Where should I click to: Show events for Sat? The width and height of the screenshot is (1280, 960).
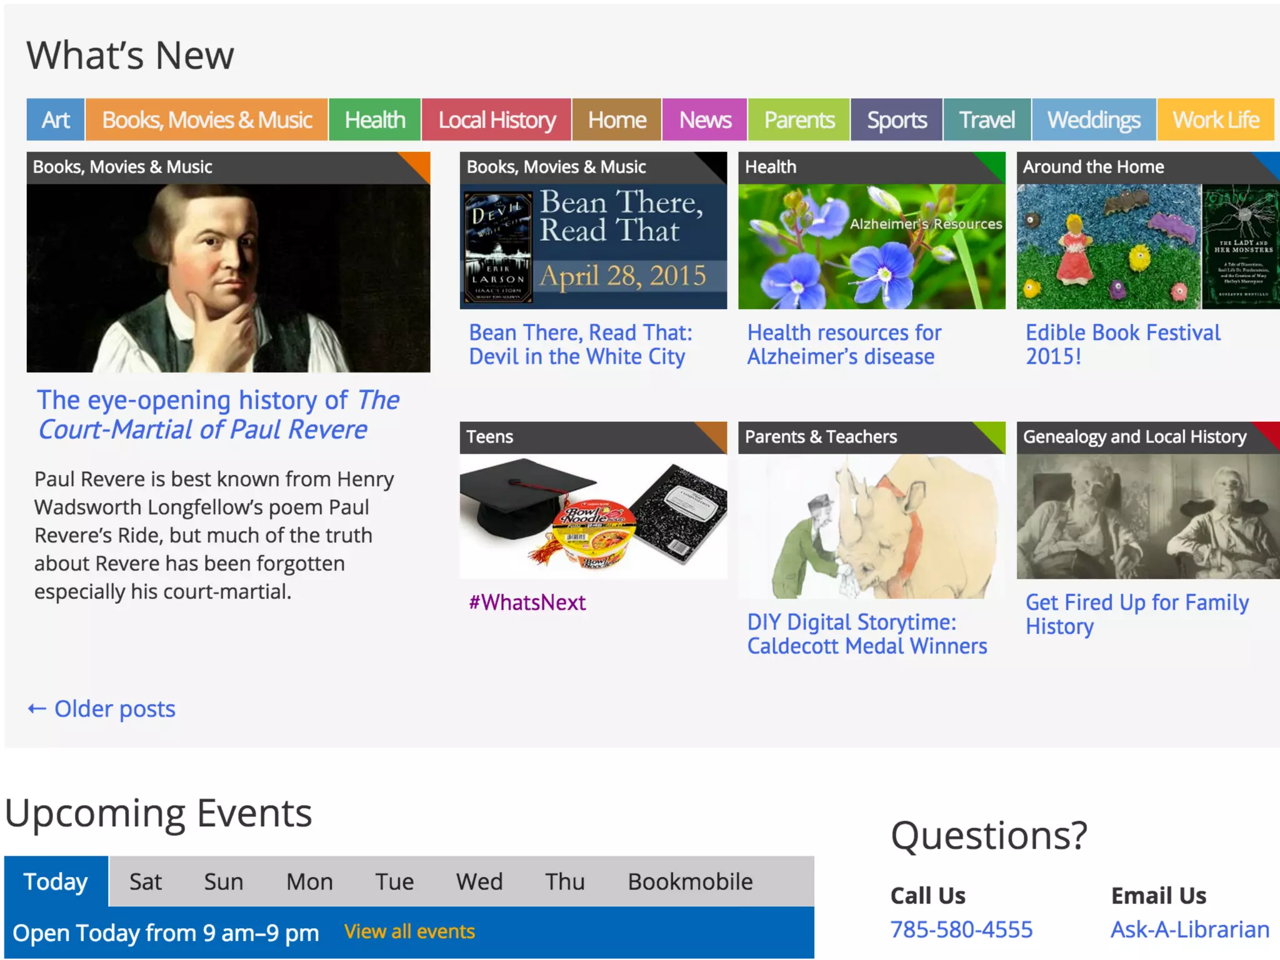point(145,881)
